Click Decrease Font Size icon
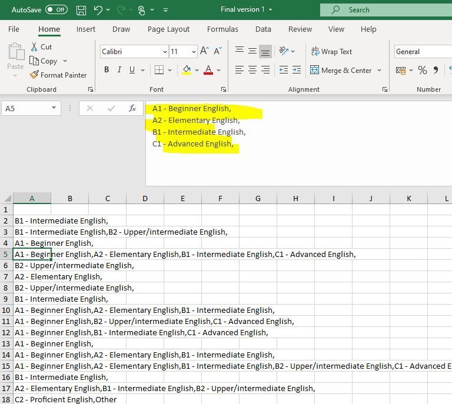This screenshot has height=404, width=452. pos(218,51)
